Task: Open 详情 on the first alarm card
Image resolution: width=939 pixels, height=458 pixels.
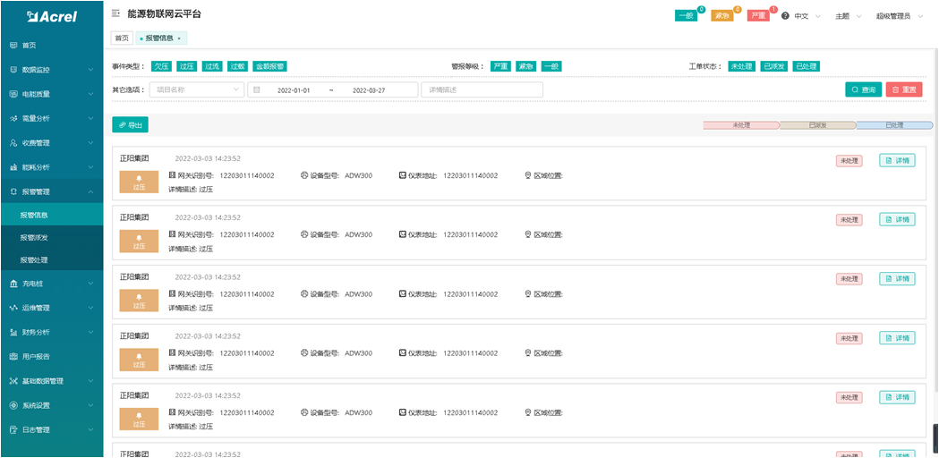Action: 897,160
